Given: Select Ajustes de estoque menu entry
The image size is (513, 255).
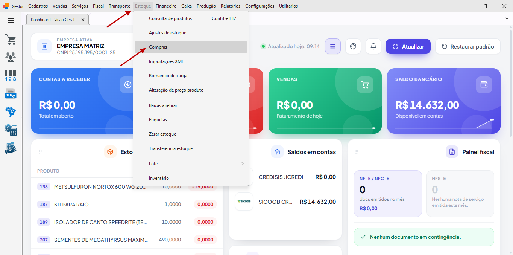Looking at the screenshot, I should click(191, 33).
